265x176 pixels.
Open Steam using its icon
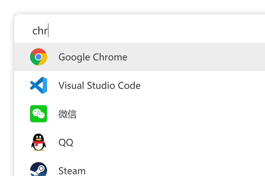(x=39, y=169)
